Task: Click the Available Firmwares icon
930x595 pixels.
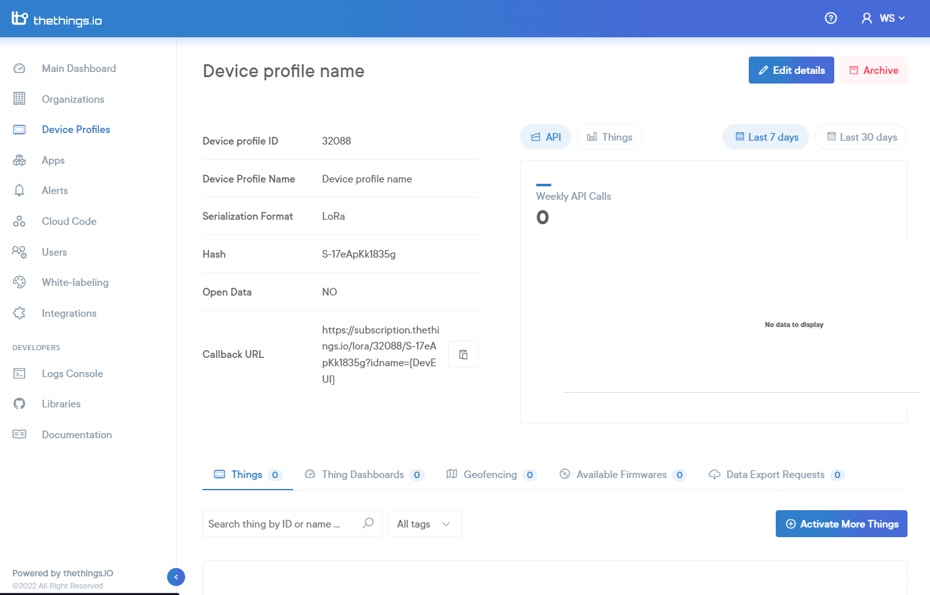Action: (565, 474)
